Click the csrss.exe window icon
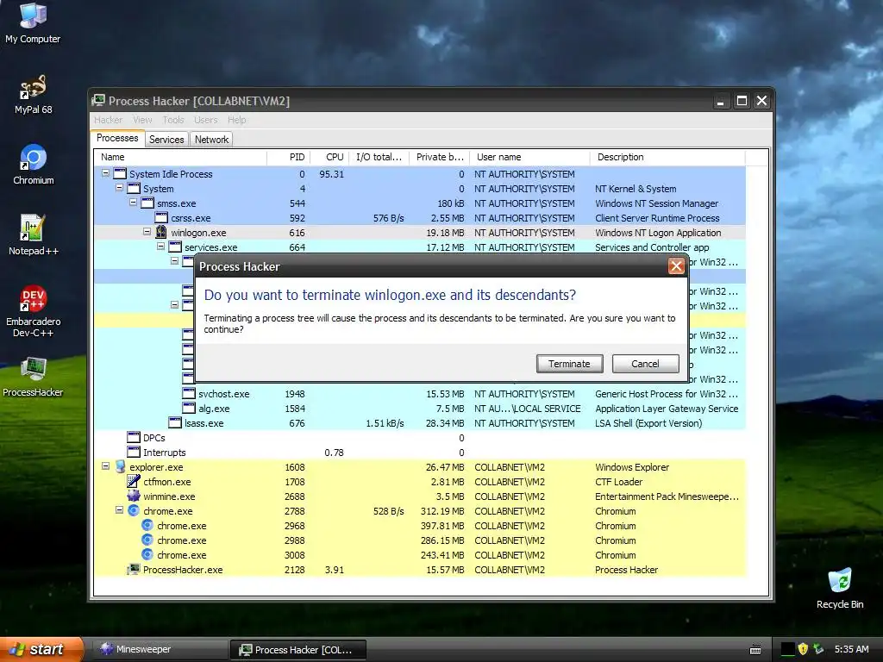 click(x=161, y=218)
